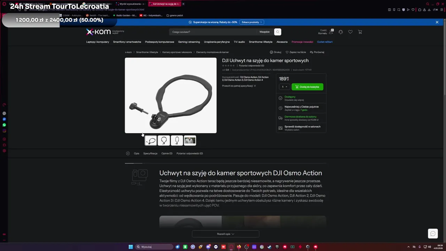The height and width of the screenshot is (251, 446).
Task: Open ChatGPT in the Opera sidebar
Action: pyautogui.click(x=4, y=113)
